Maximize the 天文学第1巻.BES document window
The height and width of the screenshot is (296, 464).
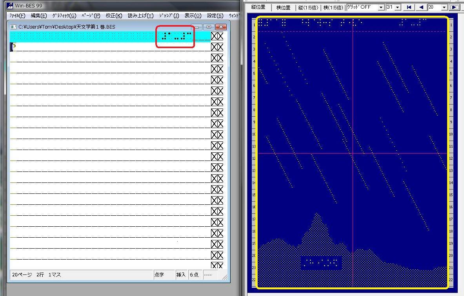pos(209,27)
